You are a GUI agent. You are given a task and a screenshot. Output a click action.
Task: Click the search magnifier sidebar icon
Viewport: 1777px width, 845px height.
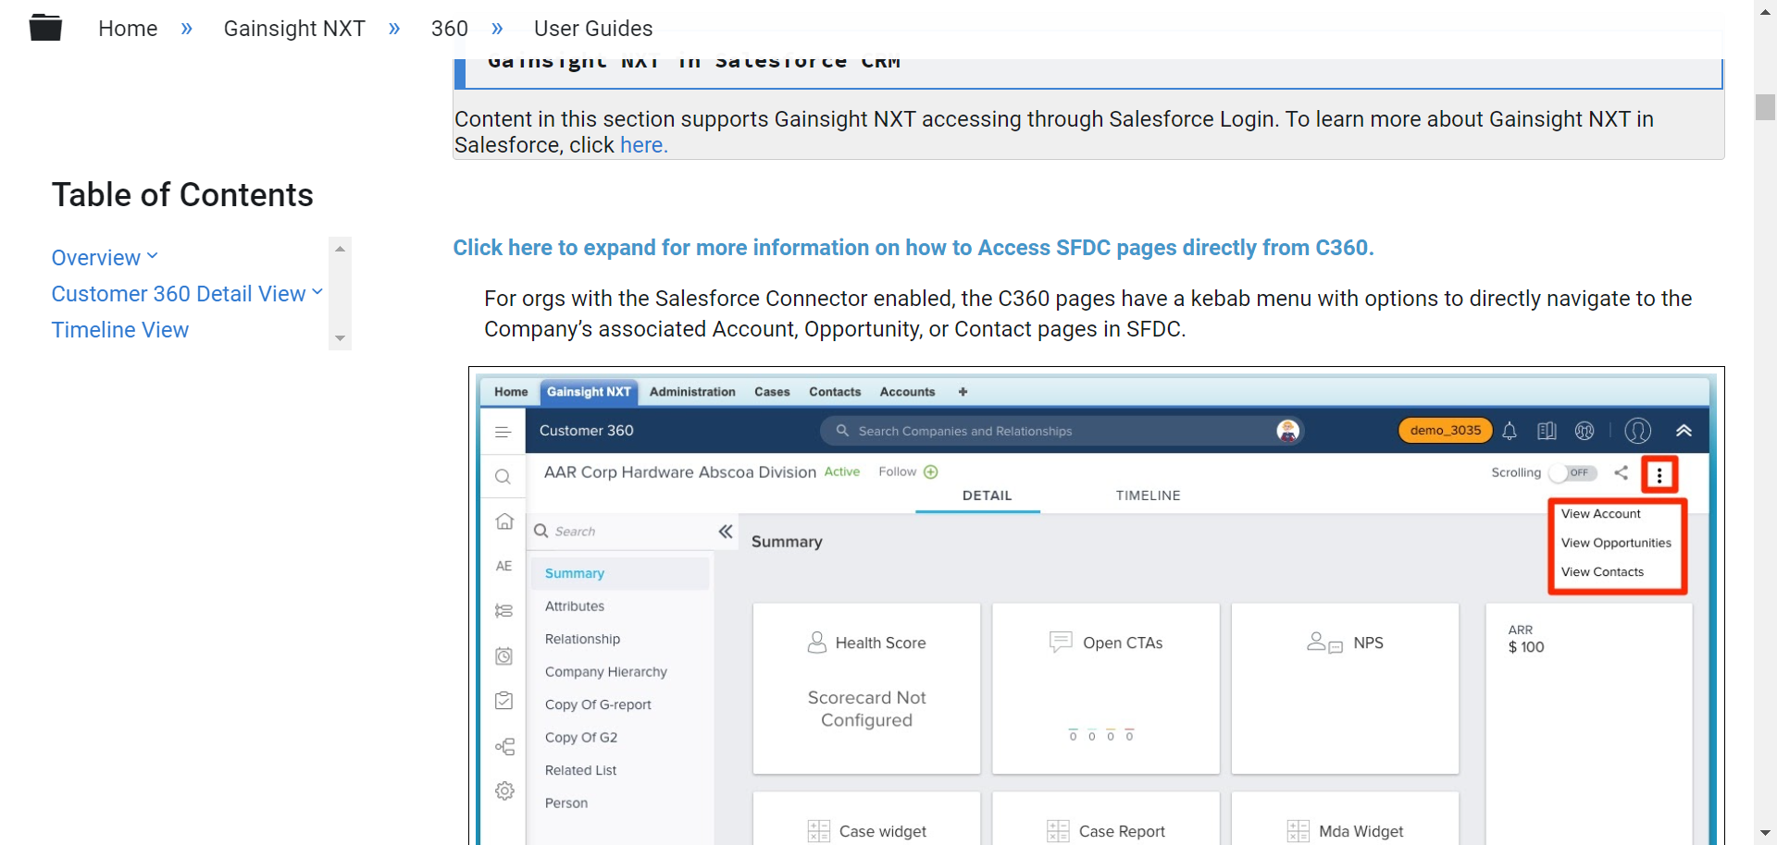(503, 477)
